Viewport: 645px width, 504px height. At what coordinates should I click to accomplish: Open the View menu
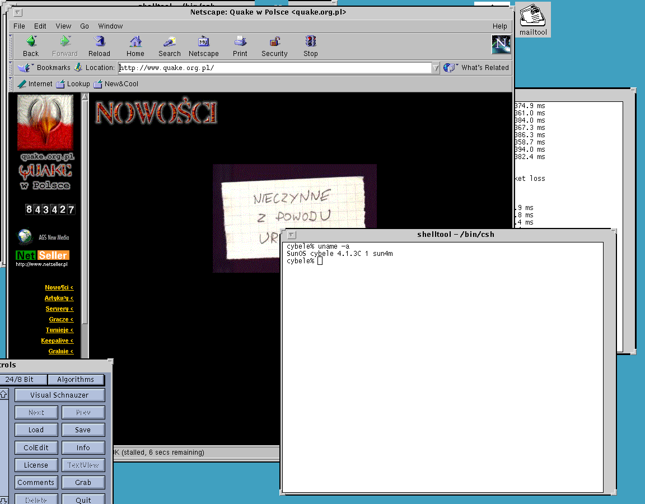point(63,26)
